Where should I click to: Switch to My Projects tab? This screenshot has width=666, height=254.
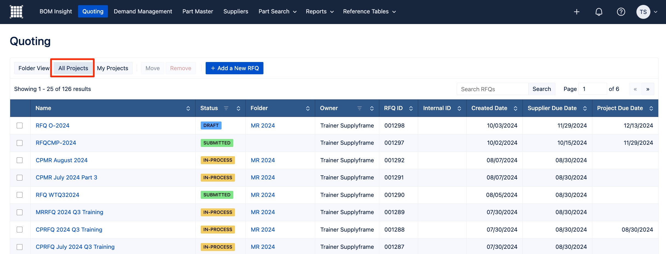(113, 68)
